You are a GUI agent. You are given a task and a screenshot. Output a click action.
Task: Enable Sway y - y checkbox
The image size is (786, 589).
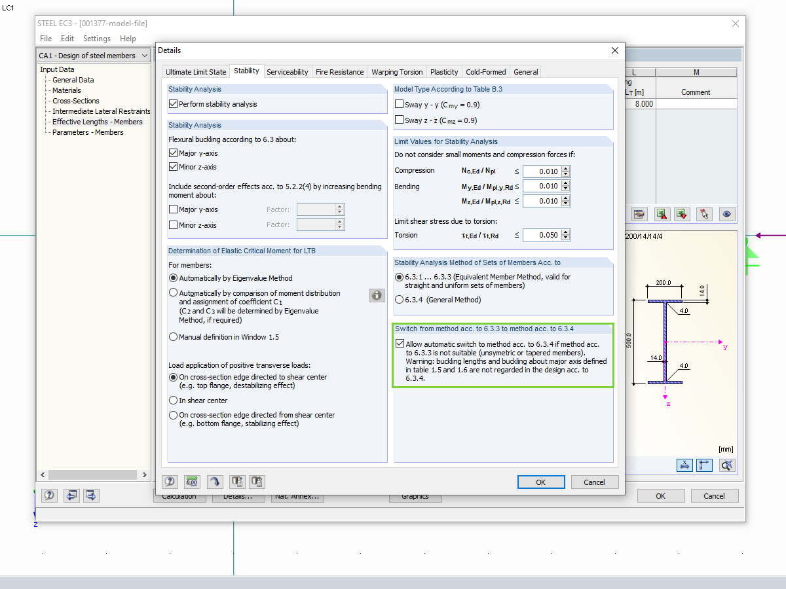(x=400, y=105)
